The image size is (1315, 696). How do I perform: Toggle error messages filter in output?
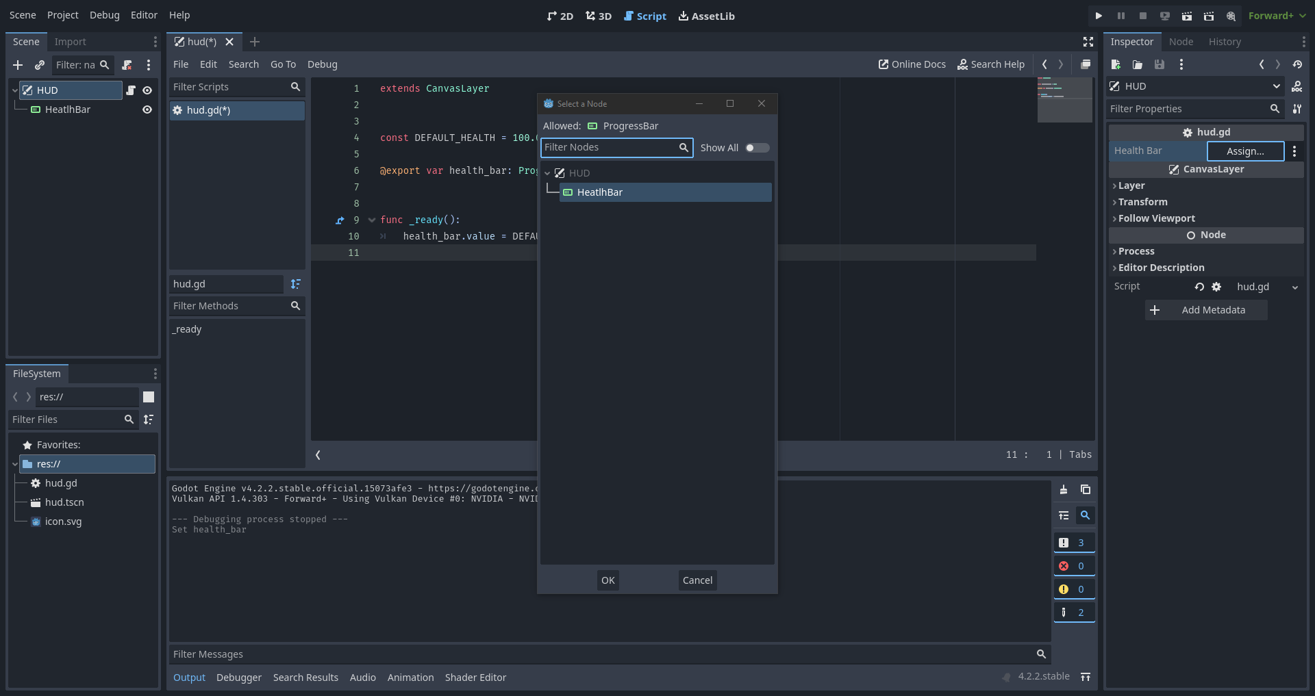point(1074,566)
